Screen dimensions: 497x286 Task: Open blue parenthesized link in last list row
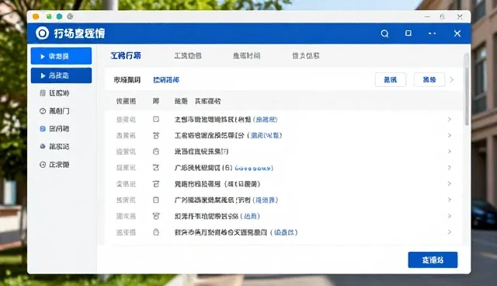[283, 232]
